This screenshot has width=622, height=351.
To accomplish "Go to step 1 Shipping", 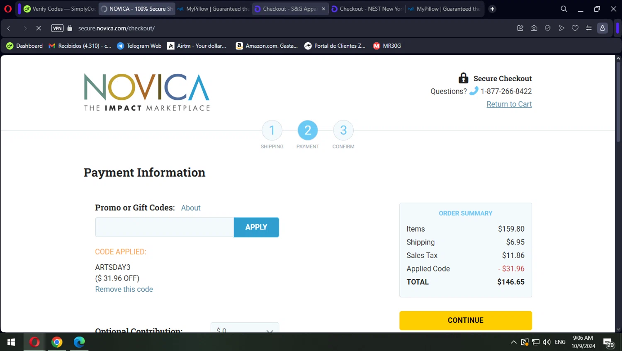I will click(272, 130).
